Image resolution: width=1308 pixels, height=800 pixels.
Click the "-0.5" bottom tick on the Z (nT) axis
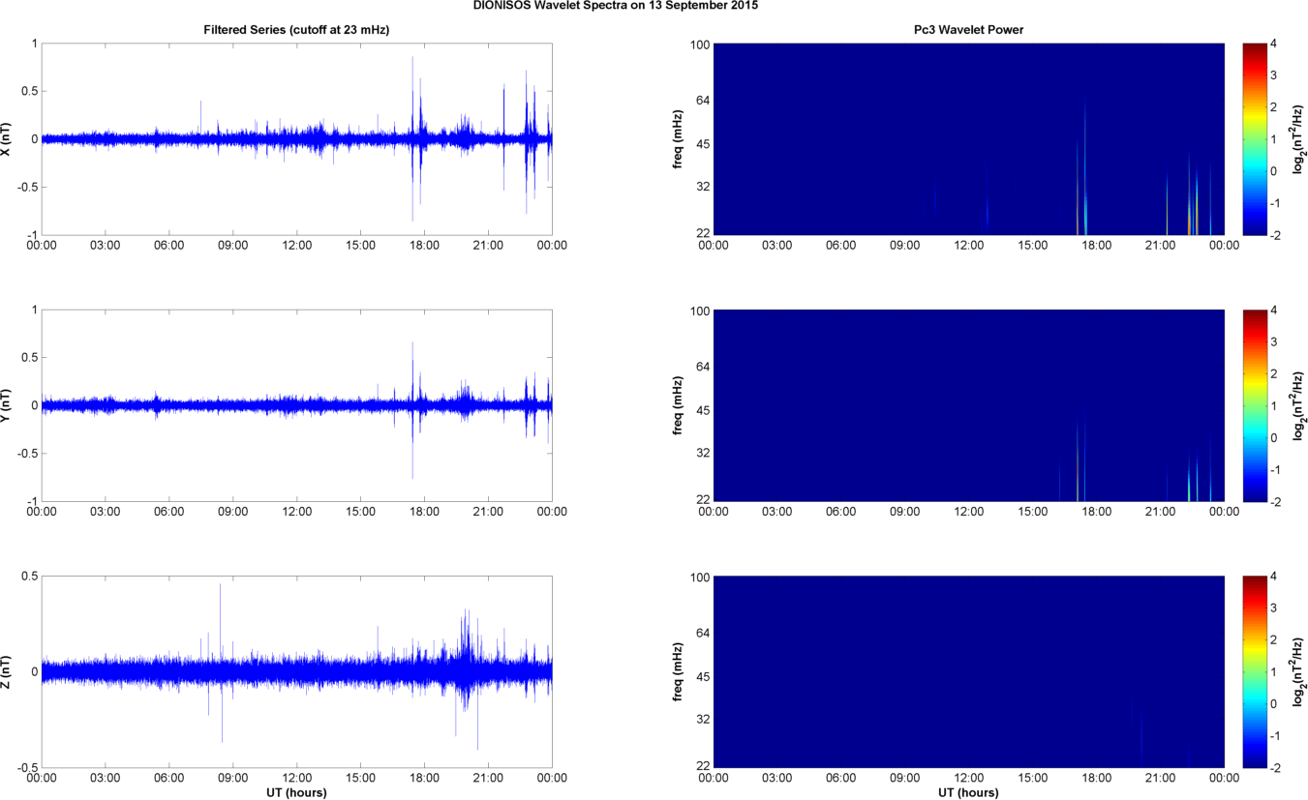tap(27, 768)
